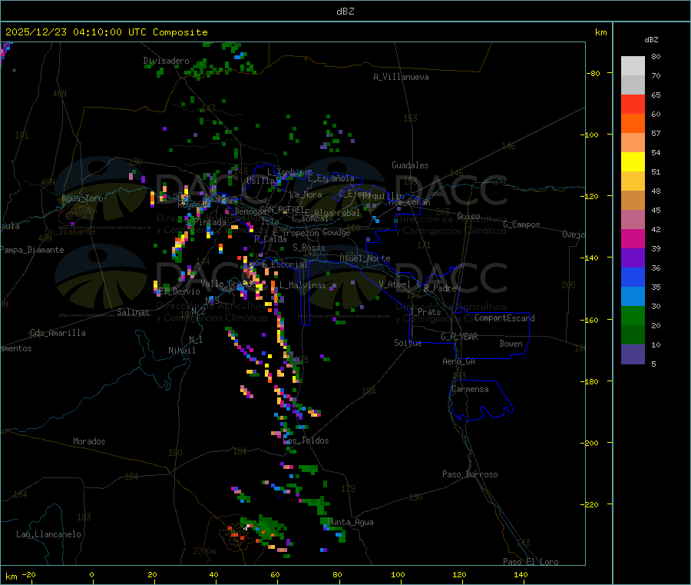The image size is (691, 585).
Task: Click the Guadales location label
Action: click(410, 165)
